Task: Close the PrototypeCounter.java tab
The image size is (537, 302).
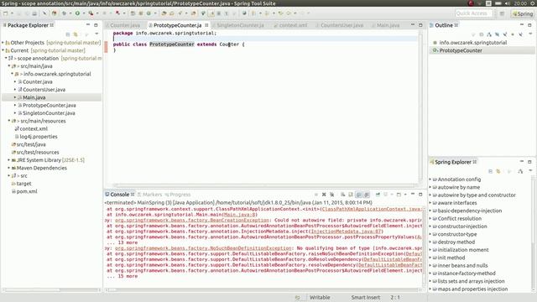Action: pos(206,25)
